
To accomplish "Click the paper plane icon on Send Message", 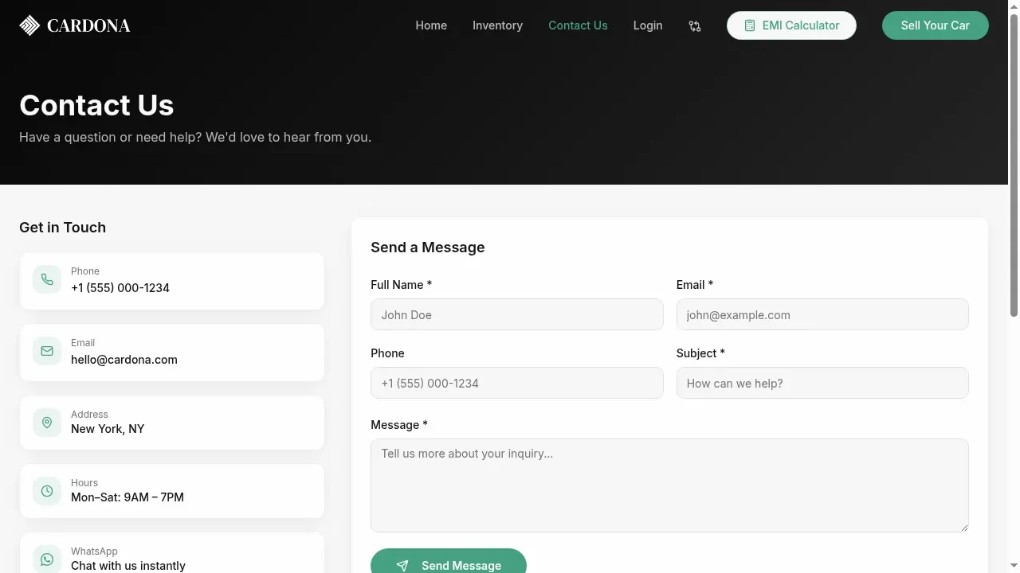I will (x=402, y=566).
